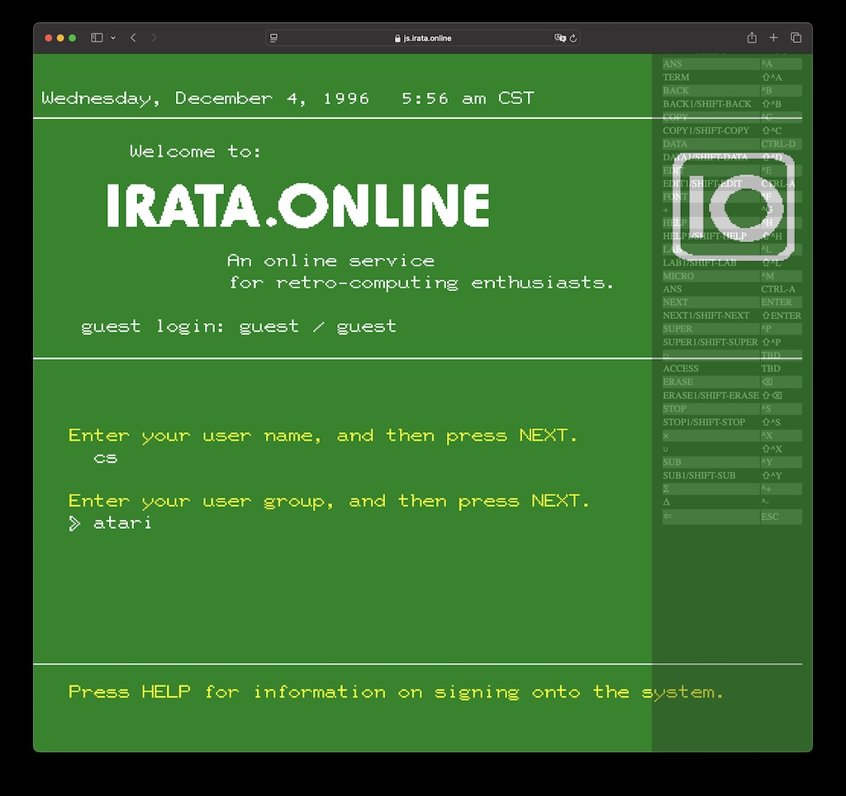This screenshot has height=796, width=846.
Task: Click the js.irata.online address field
Action: click(423, 38)
